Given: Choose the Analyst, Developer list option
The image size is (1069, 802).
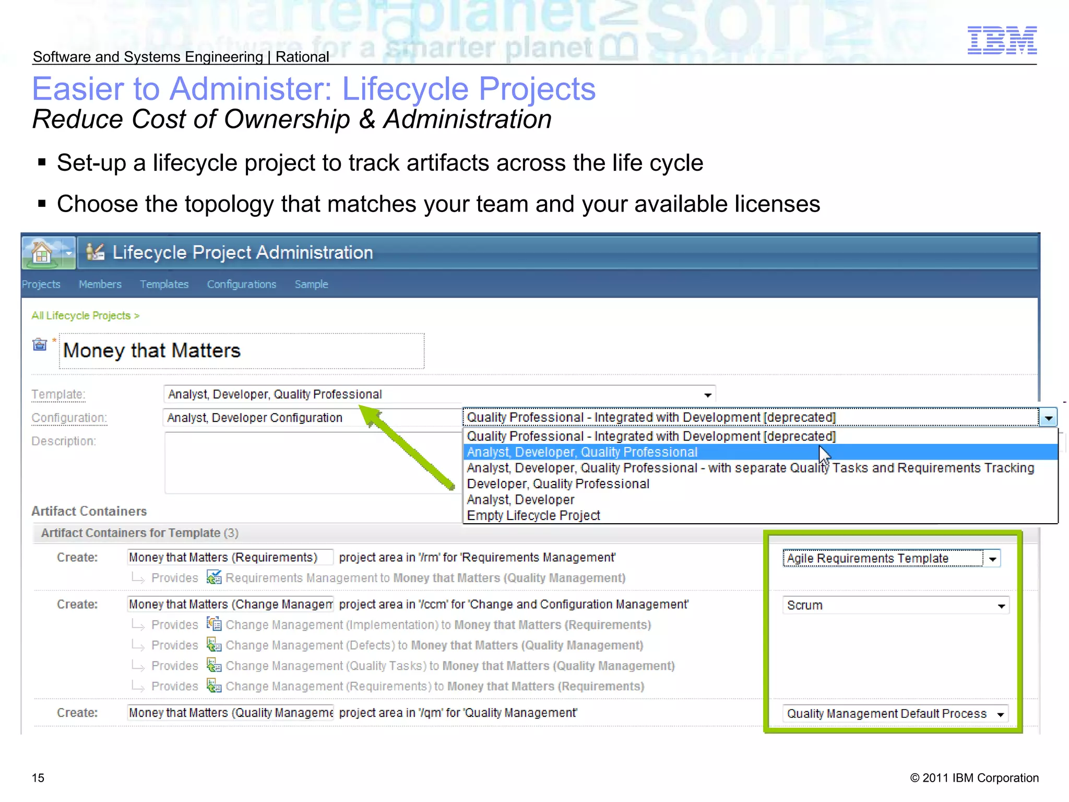Looking at the screenshot, I should tap(761, 500).
